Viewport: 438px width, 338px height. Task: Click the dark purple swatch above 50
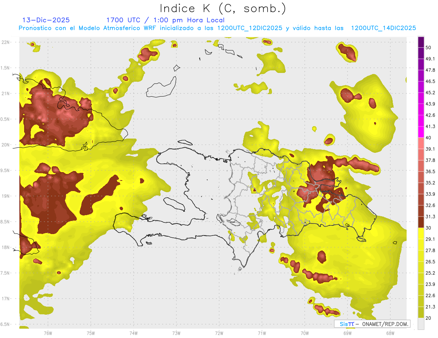click(x=421, y=42)
